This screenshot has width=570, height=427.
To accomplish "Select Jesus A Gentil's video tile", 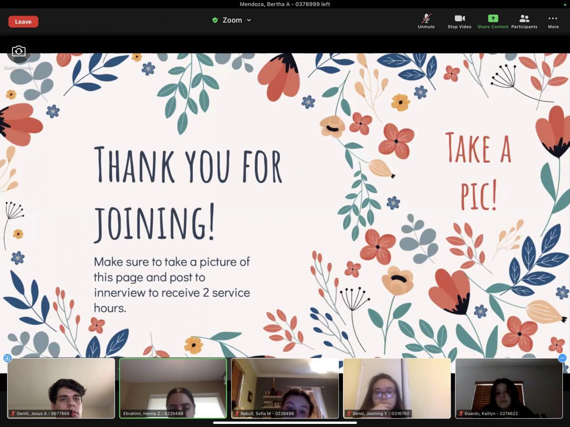I will point(61,388).
